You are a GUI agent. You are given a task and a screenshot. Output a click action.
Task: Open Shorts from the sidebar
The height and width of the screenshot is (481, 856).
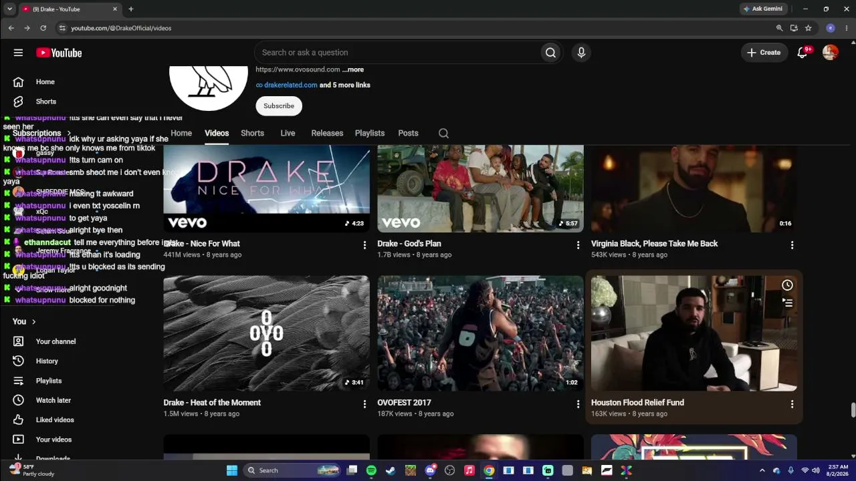pos(45,102)
